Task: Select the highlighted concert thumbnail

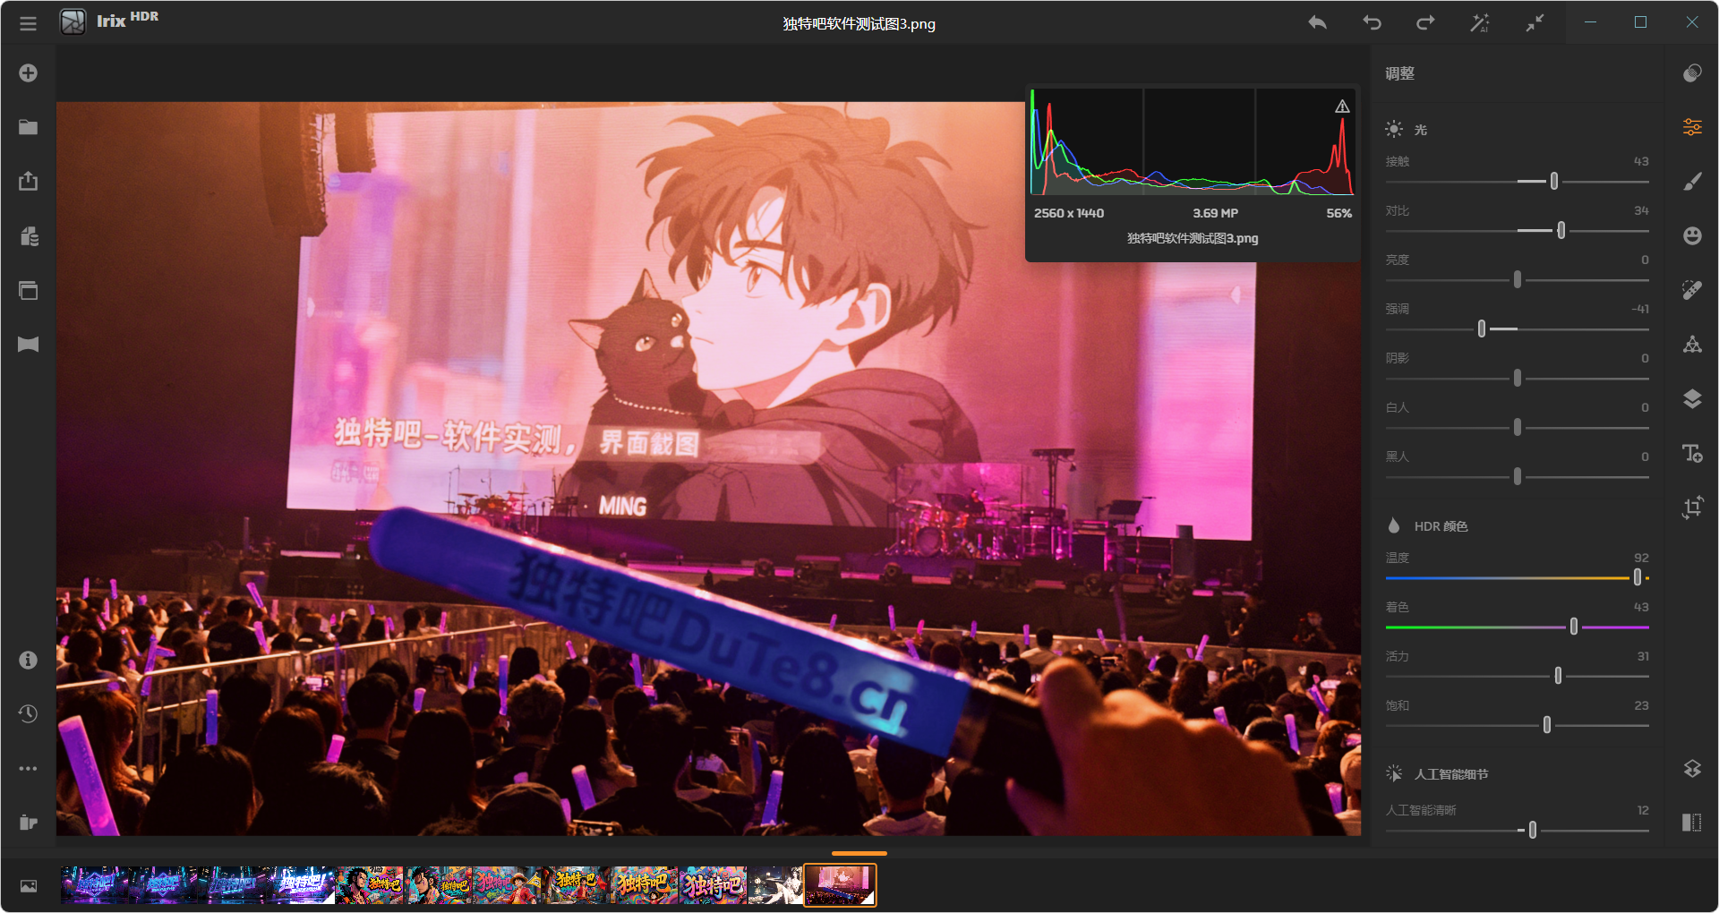Action: tap(840, 884)
